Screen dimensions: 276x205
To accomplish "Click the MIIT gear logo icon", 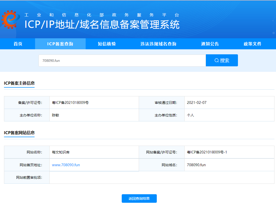I will point(11,19).
